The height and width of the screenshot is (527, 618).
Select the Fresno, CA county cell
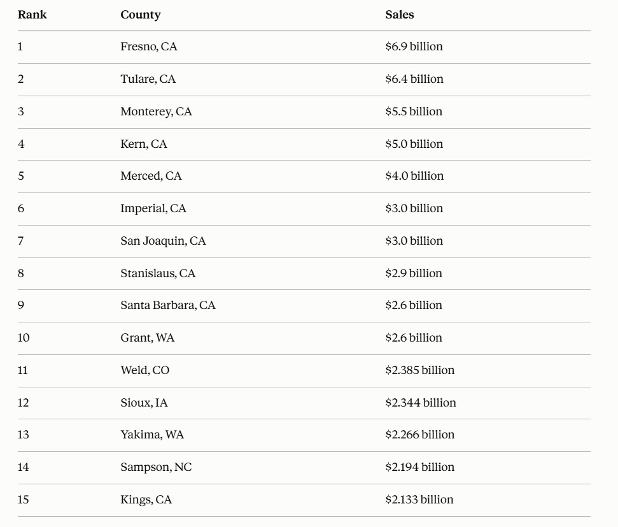click(x=148, y=47)
